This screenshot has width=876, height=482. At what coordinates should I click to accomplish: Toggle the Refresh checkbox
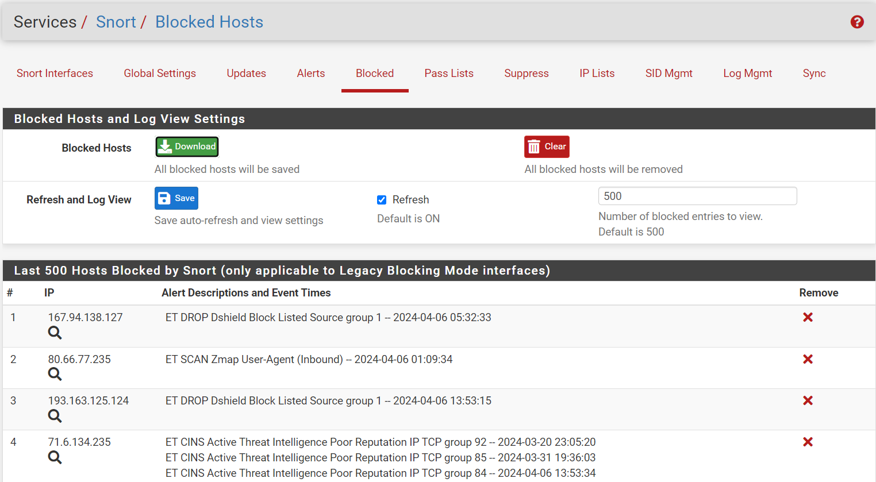point(382,200)
